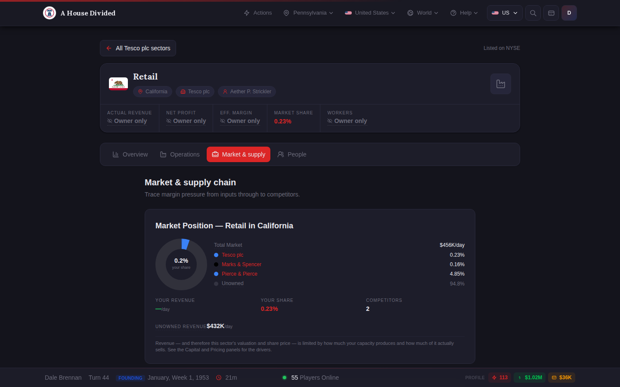The image size is (620, 387).
Task: Click the US flag icon beside United States
Action: (x=348, y=13)
